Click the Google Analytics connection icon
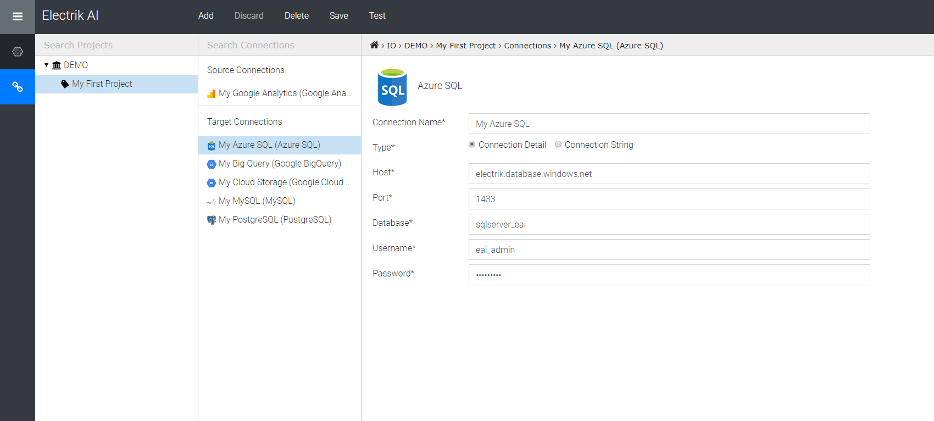Screen dimensions: 934x421 click(x=211, y=94)
